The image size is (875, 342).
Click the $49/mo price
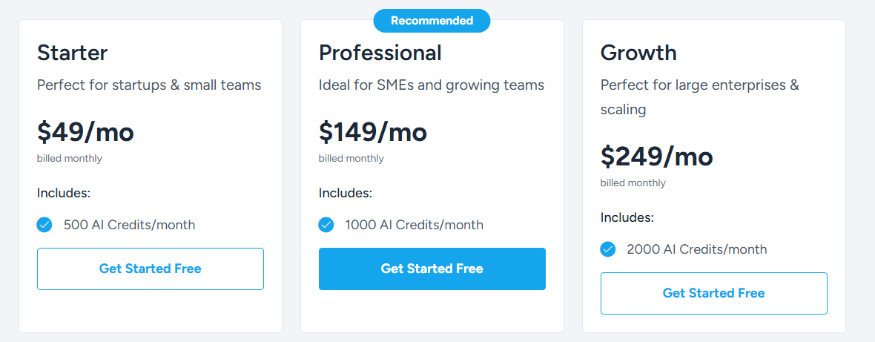click(85, 132)
